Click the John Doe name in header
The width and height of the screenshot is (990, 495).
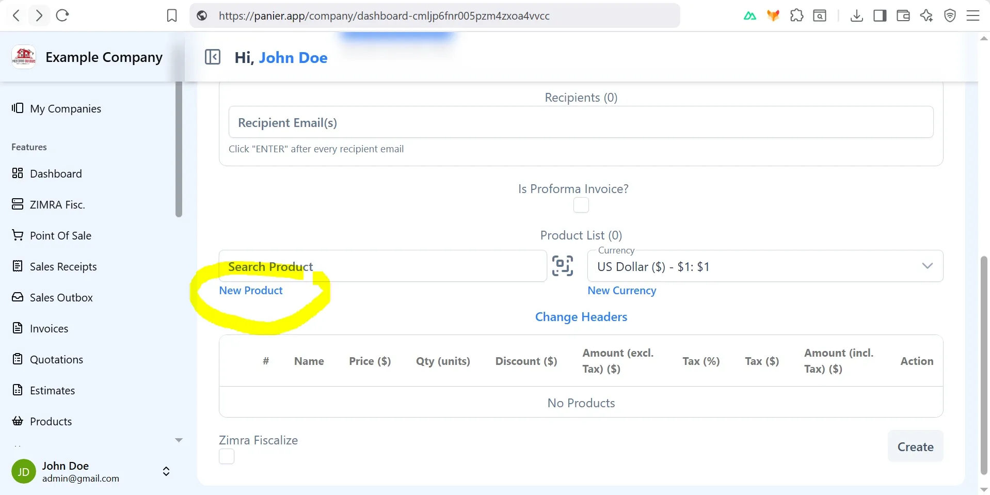293,57
